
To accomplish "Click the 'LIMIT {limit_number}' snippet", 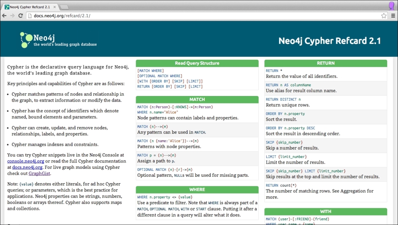I will point(286,157).
